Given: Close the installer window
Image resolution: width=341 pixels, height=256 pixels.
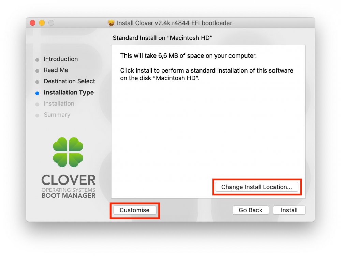Looking at the screenshot, I should pyautogui.click(x=33, y=23).
